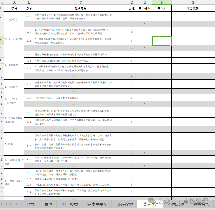Select column G header

coord(193,2)
